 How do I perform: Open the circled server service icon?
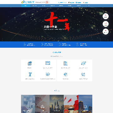point(83,74)
